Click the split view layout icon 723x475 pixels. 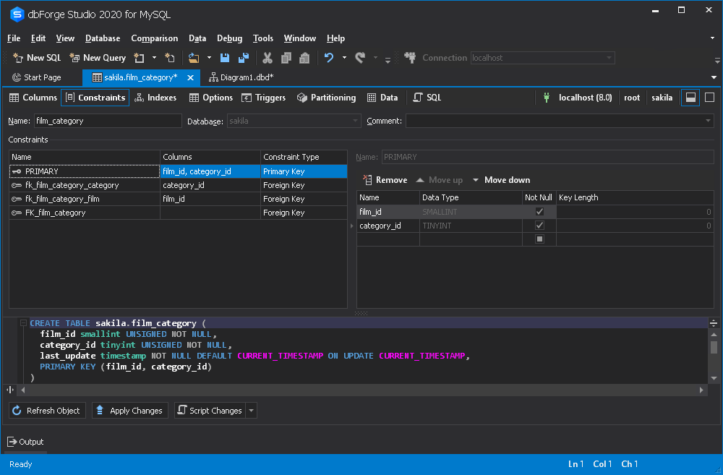(x=690, y=98)
